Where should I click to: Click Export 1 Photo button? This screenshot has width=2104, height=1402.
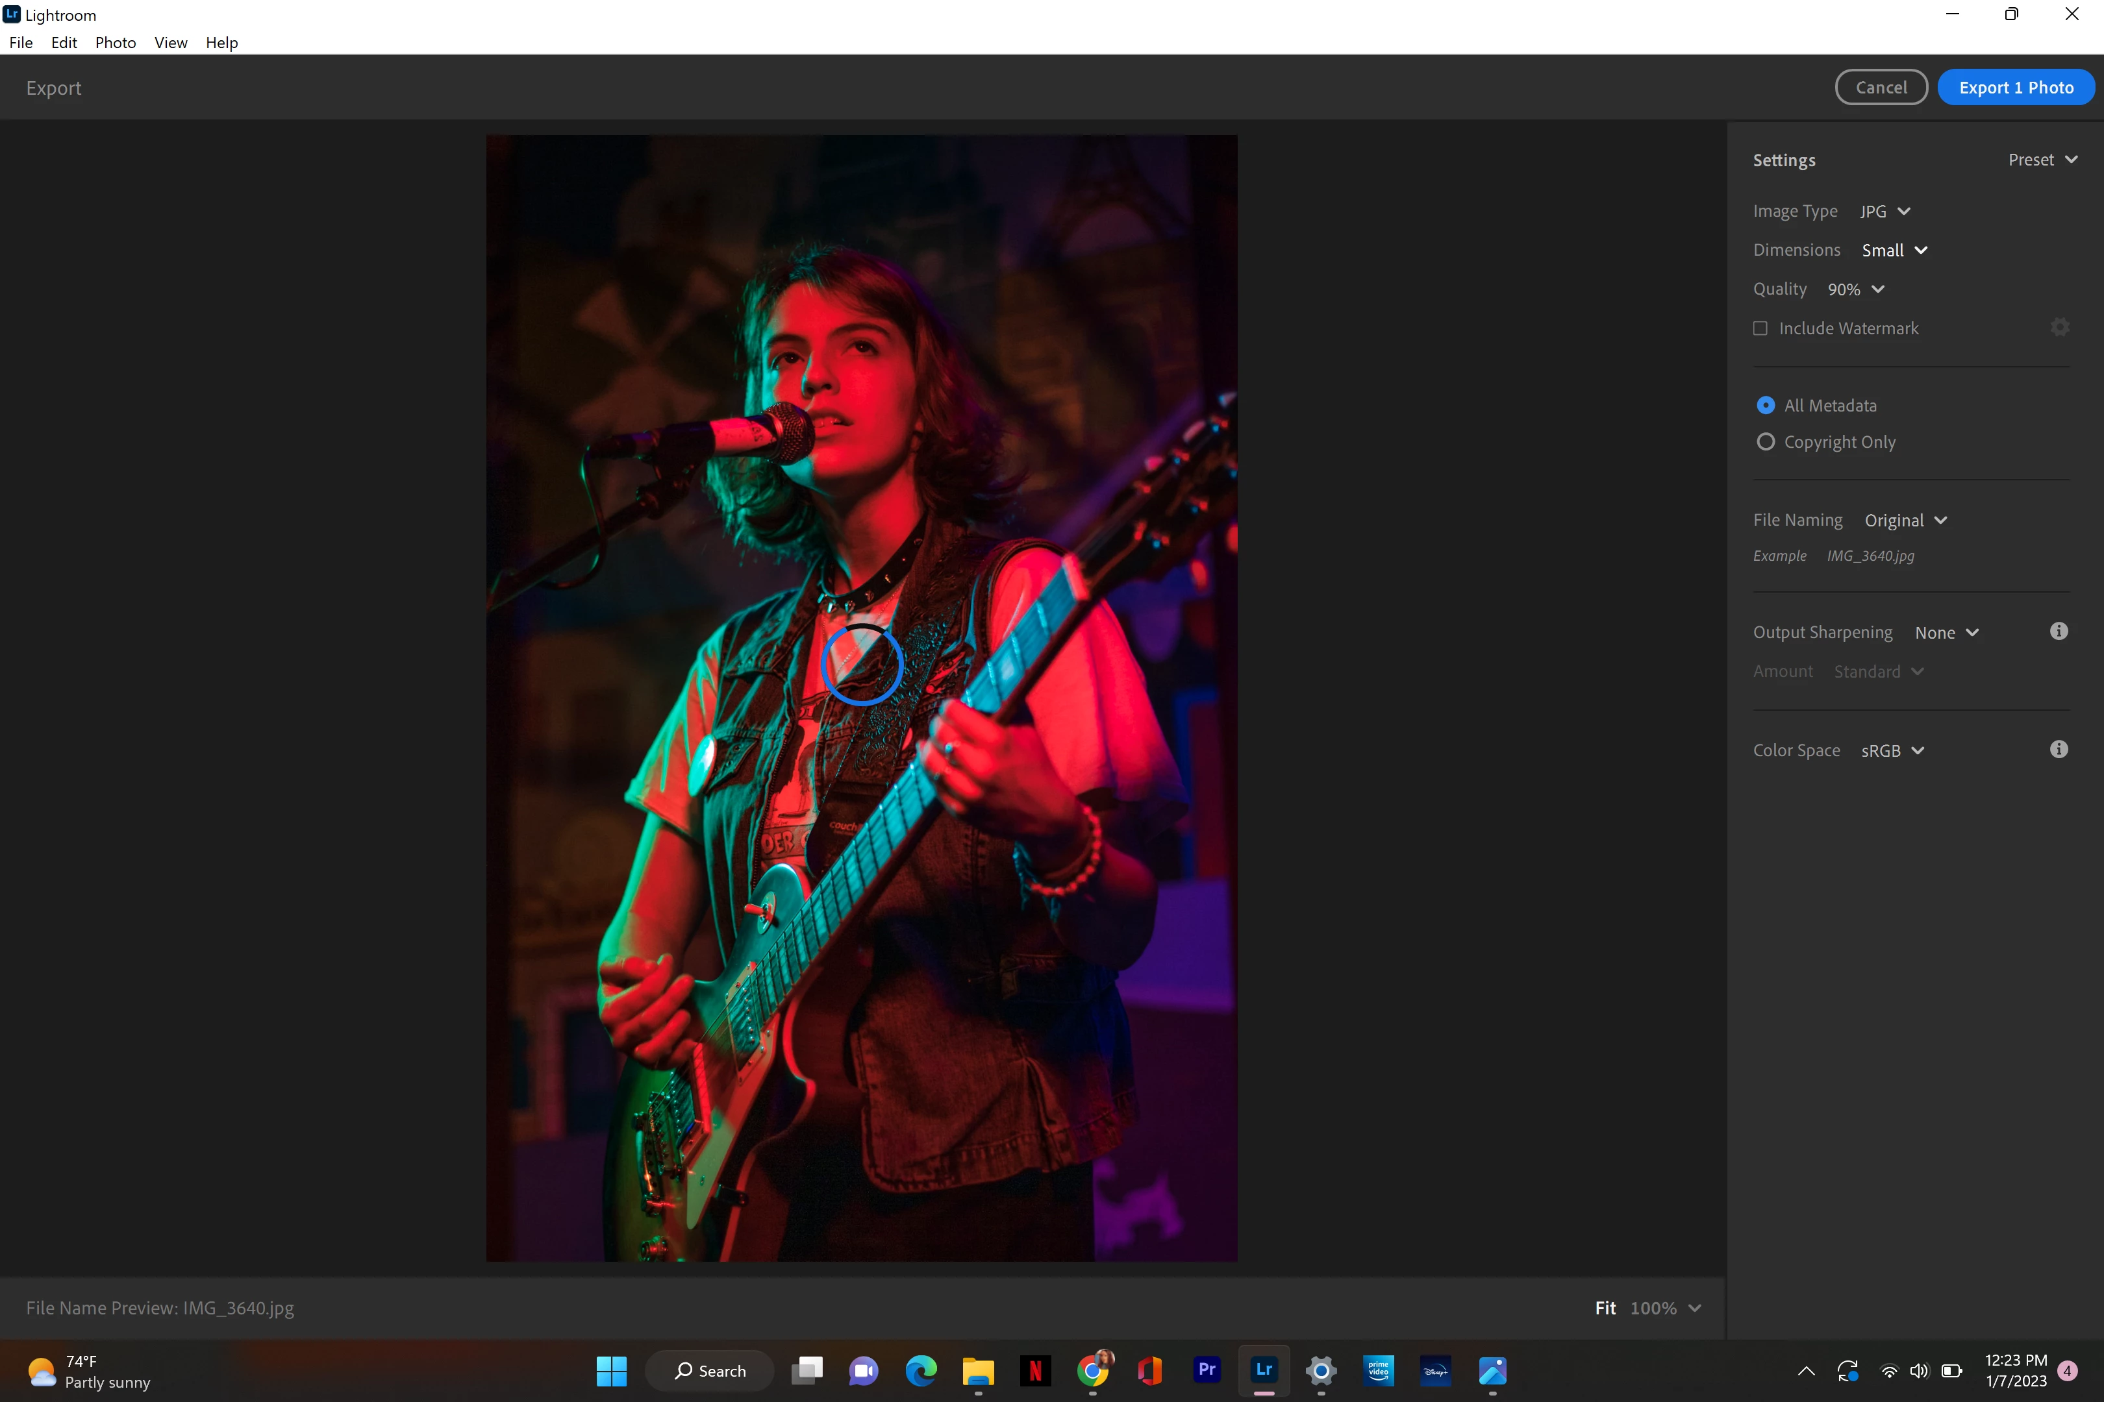pyautogui.click(x=2016, y=88)
